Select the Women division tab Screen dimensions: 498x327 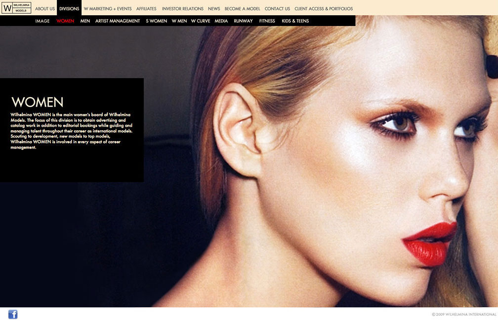[65, 21]
